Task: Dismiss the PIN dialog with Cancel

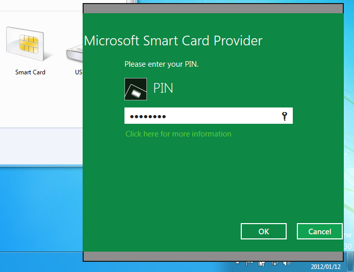Action: tap(320, 231)
